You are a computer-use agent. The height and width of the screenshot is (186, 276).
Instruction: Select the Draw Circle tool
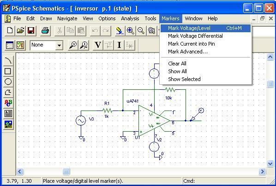(x=8, y=81)
